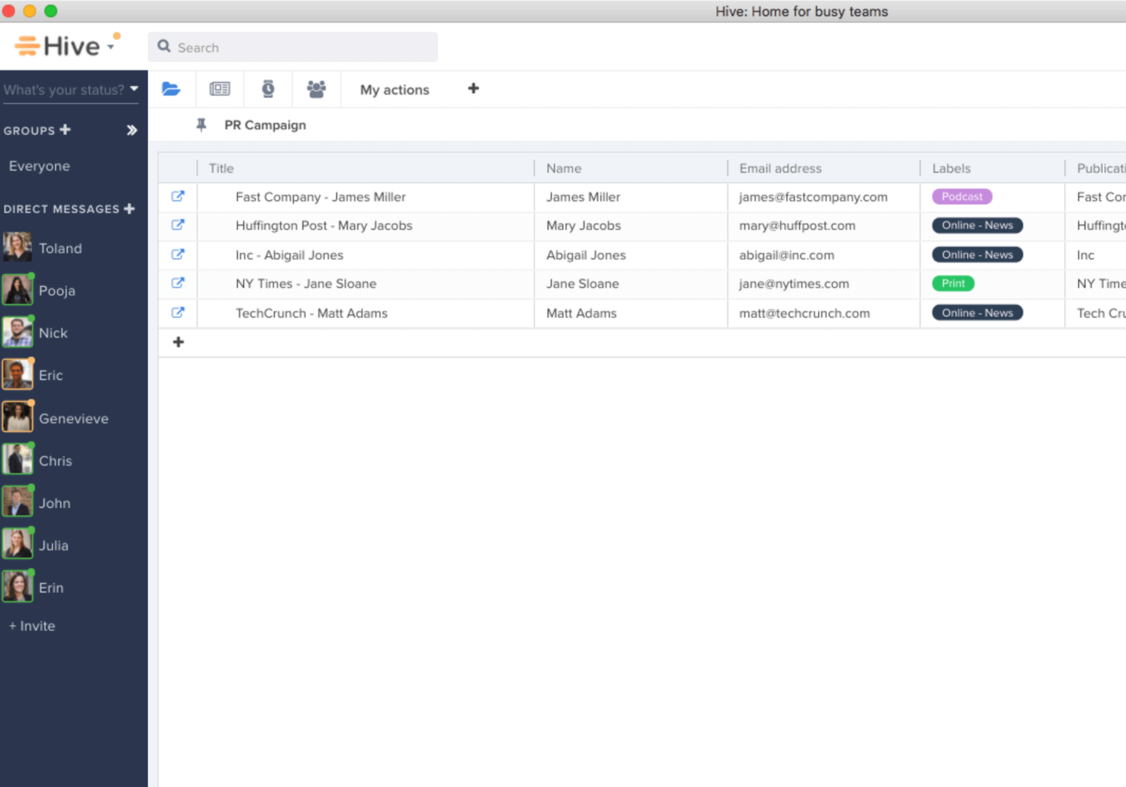
Task: Open direct message with Erin
Action: tap(51, 588)
